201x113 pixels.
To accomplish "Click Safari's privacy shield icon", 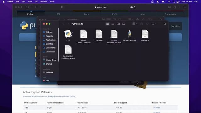I will coord(62,7).
